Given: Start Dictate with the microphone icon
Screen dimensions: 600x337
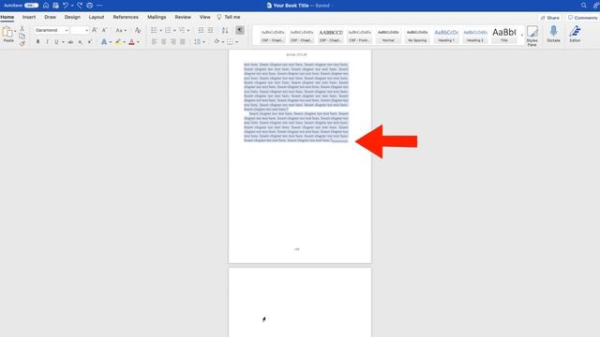Looking at the screenshot, I should pos(553,34).
